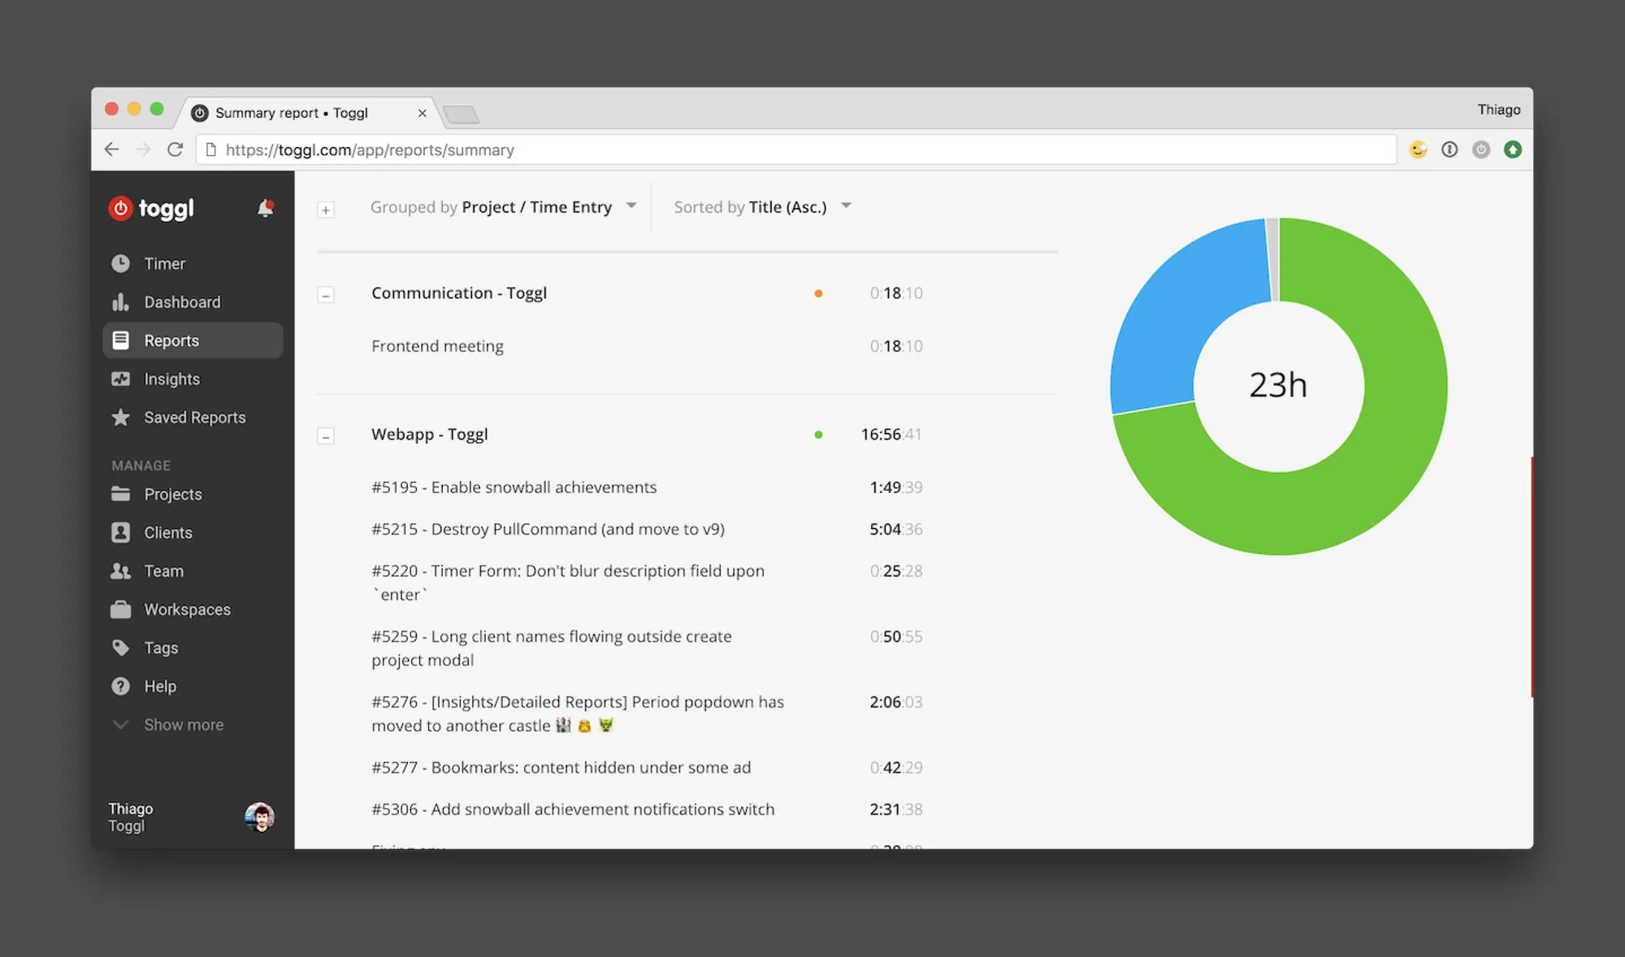
Task: Switch to the Summary report browser tab
Action: click(x=291, y=113)
